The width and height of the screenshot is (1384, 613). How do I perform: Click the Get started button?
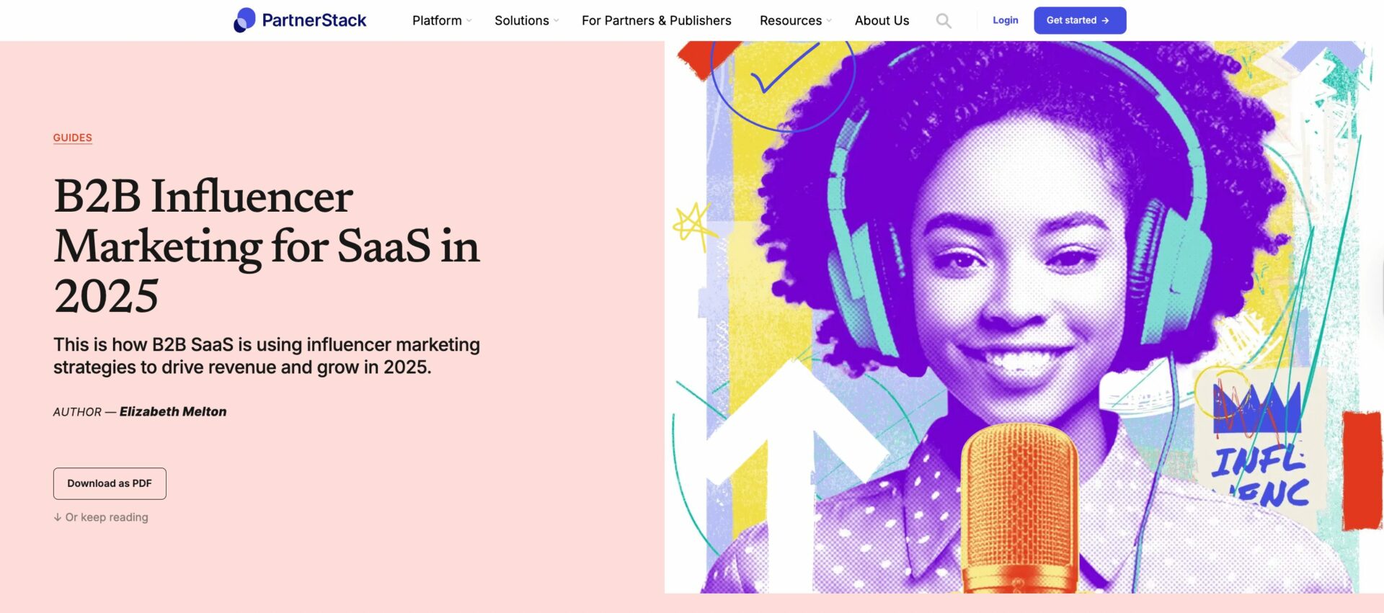tap(1080, 20)
